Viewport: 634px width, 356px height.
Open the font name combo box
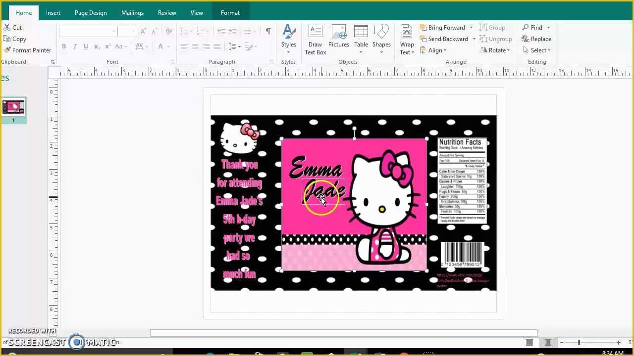pos(88,32)
